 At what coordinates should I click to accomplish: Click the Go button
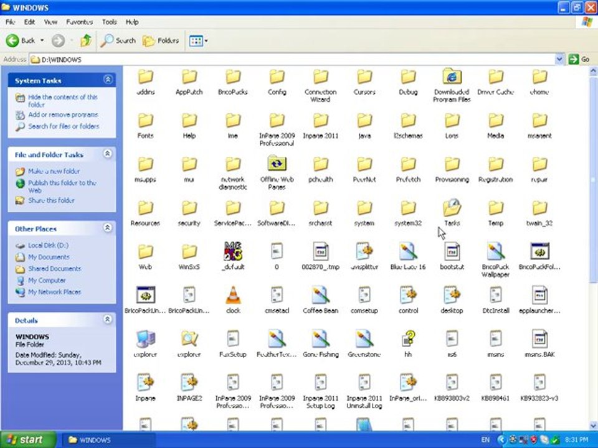click(x=580, y=60)
